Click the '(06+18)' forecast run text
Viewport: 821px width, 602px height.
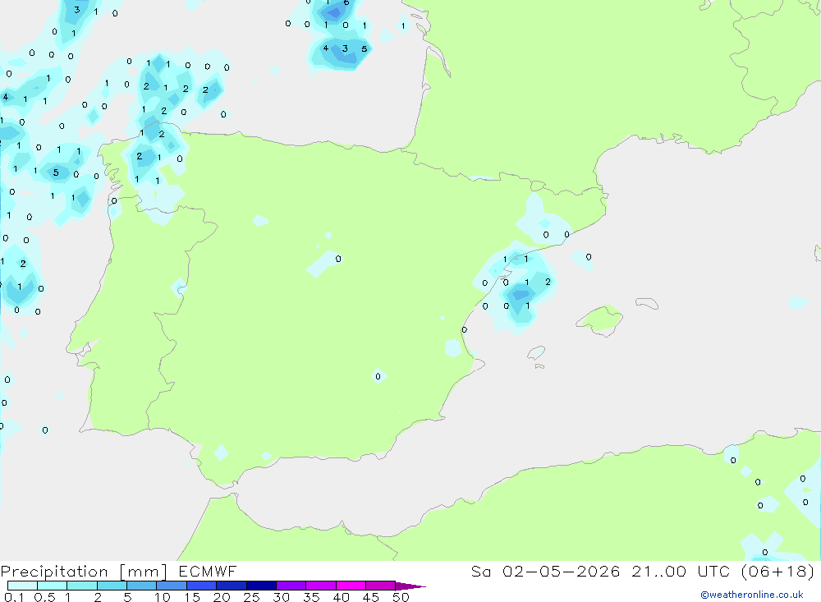pyautogui.click(x=777, y=571)
